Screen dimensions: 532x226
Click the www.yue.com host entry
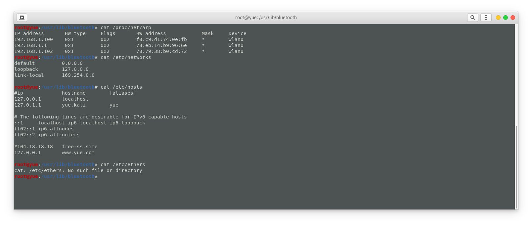(x=54, y=153)
